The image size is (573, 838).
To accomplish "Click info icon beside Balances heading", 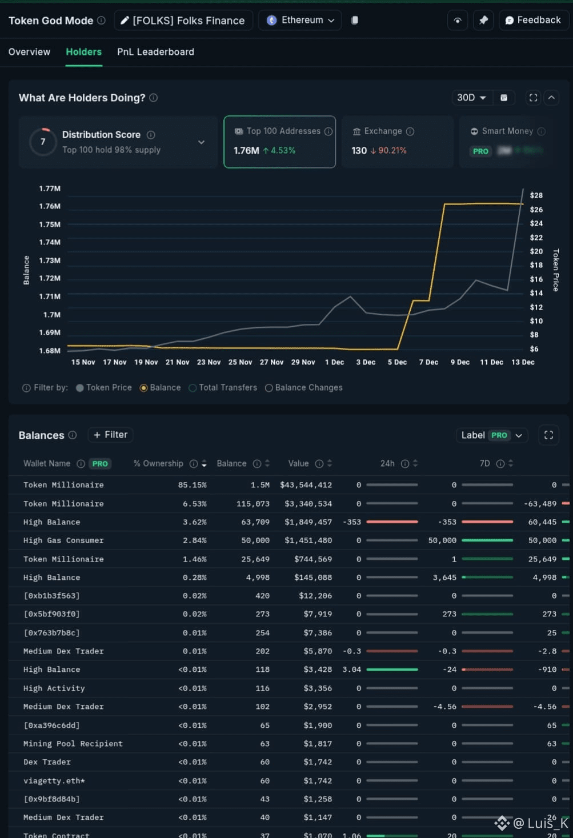I will (x=73, y=435).
